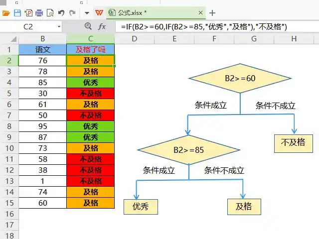Image resolution: width=319 pixels, height=239 pixels.
Task: Select the B2>=60 diamond shape
Action: (x=240, y=78)
